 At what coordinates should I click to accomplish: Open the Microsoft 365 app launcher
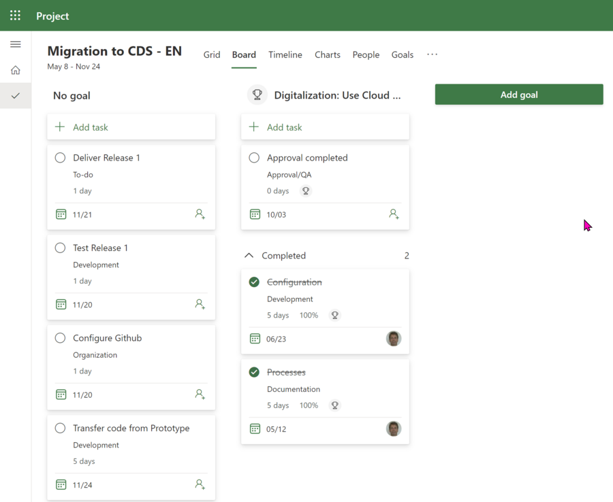15,15
